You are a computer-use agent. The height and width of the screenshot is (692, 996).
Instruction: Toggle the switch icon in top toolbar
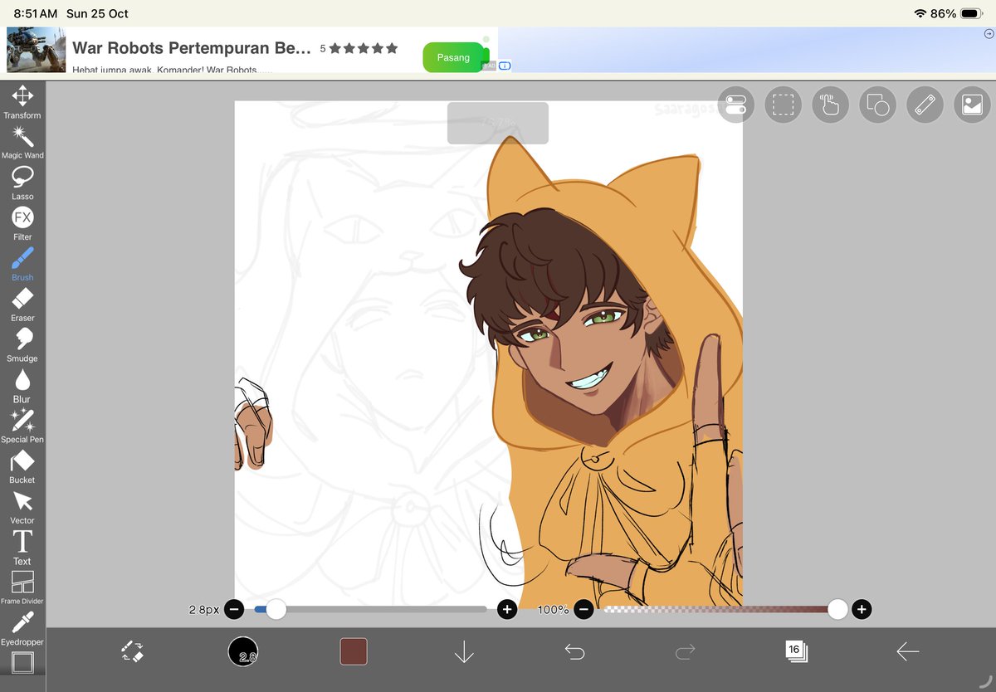(735, 105)
